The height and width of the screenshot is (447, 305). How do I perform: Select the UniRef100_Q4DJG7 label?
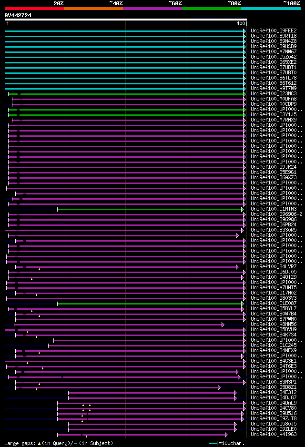pos(274,398)
